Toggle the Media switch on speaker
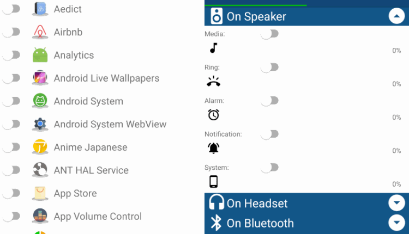Screen dimensions: 409x234 [270, 34]
